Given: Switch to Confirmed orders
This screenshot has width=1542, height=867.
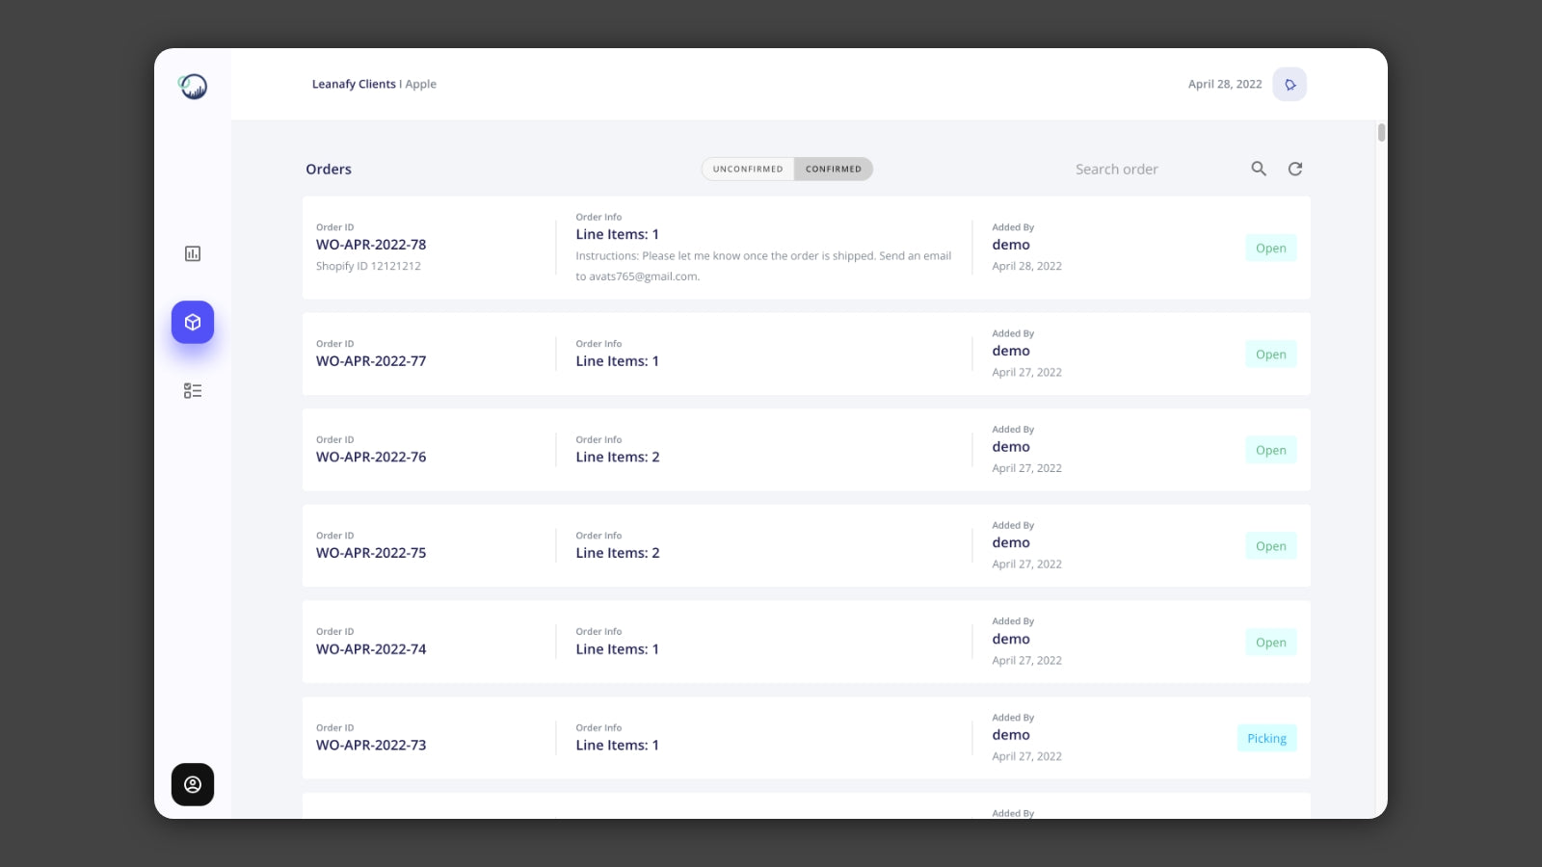Looking at the screenshot, I should pos(834,170).
